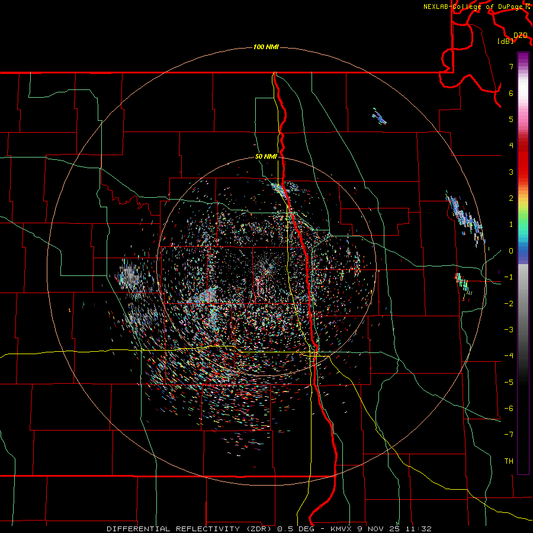
Task: Select the 4 dB scale label
Action: (x=511, y=146)
